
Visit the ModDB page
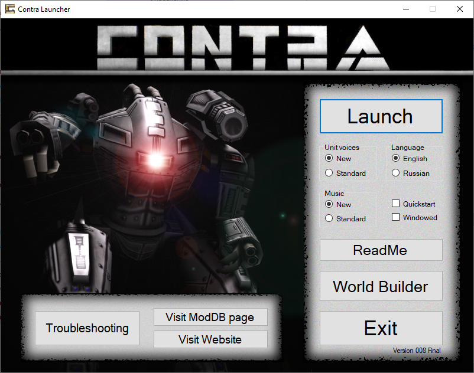pos(210,317)
